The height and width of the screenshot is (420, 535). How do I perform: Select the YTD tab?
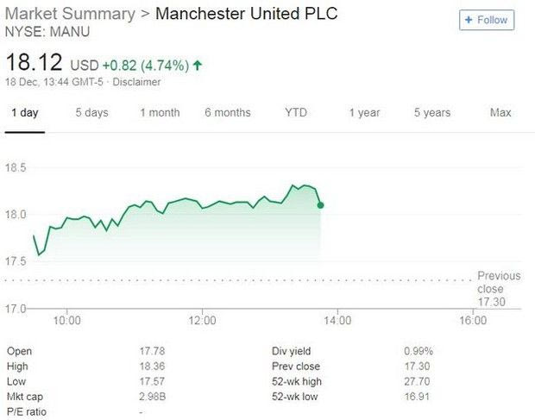click(296, 113)
